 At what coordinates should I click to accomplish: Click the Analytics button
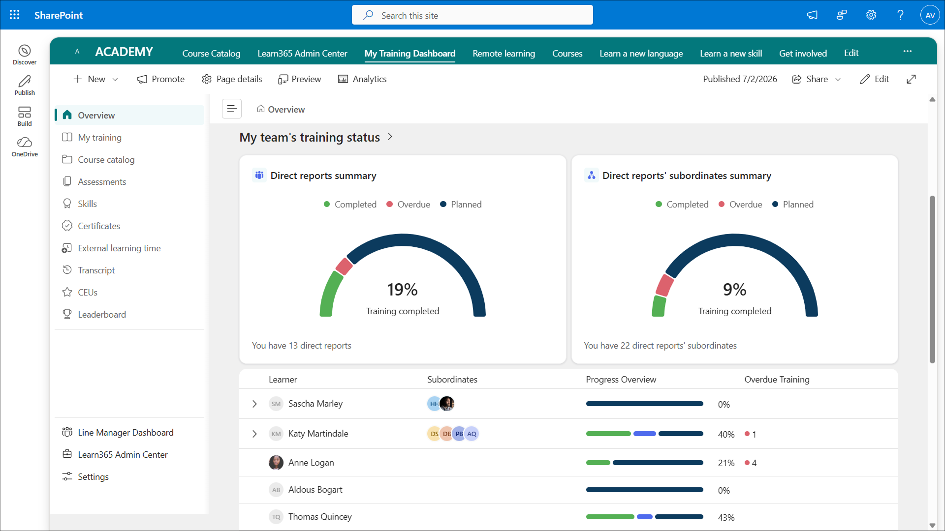pyautogui.click(x=362, y=79)
